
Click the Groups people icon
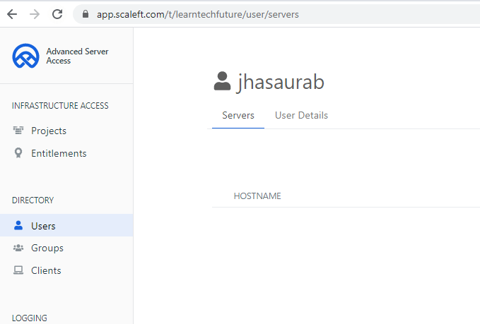coord(18,248)
